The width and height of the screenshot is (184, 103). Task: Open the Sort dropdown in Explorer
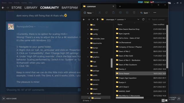pos(145,13)
